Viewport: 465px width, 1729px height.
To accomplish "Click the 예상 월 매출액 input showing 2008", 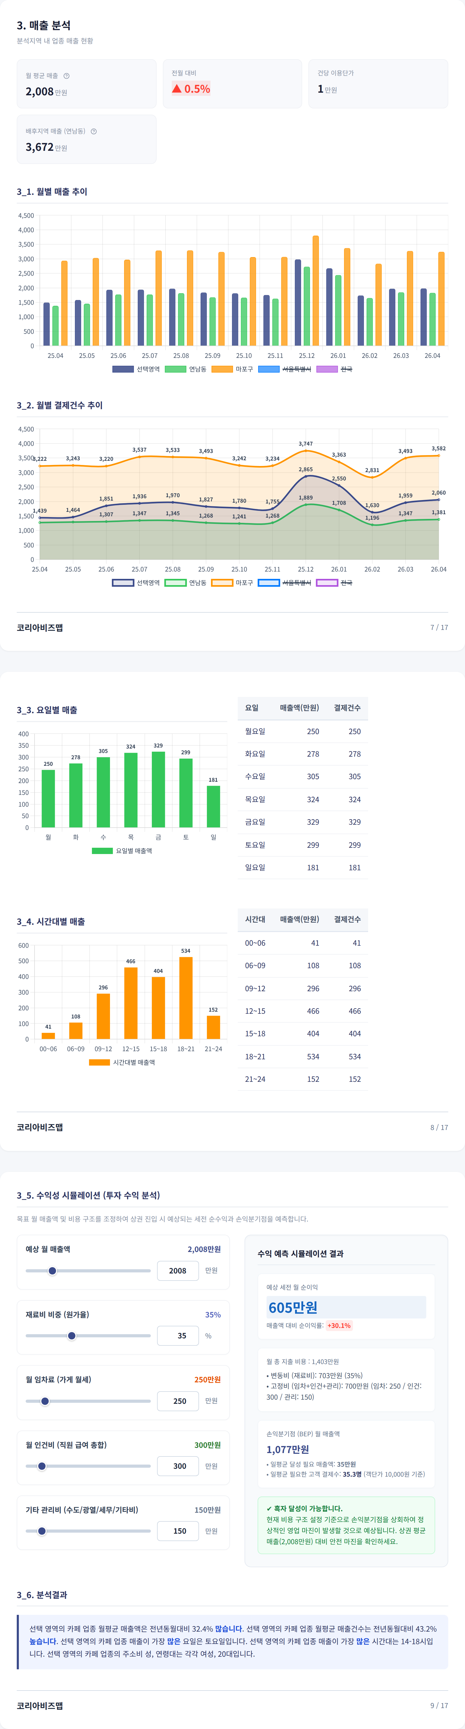I will pos(178,1271).
